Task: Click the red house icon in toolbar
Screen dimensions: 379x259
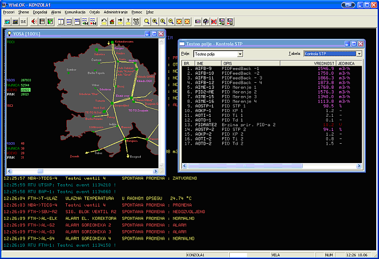Action: 112,22
